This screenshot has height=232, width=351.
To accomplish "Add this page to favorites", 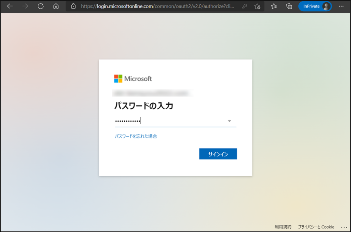I will 257,6.
